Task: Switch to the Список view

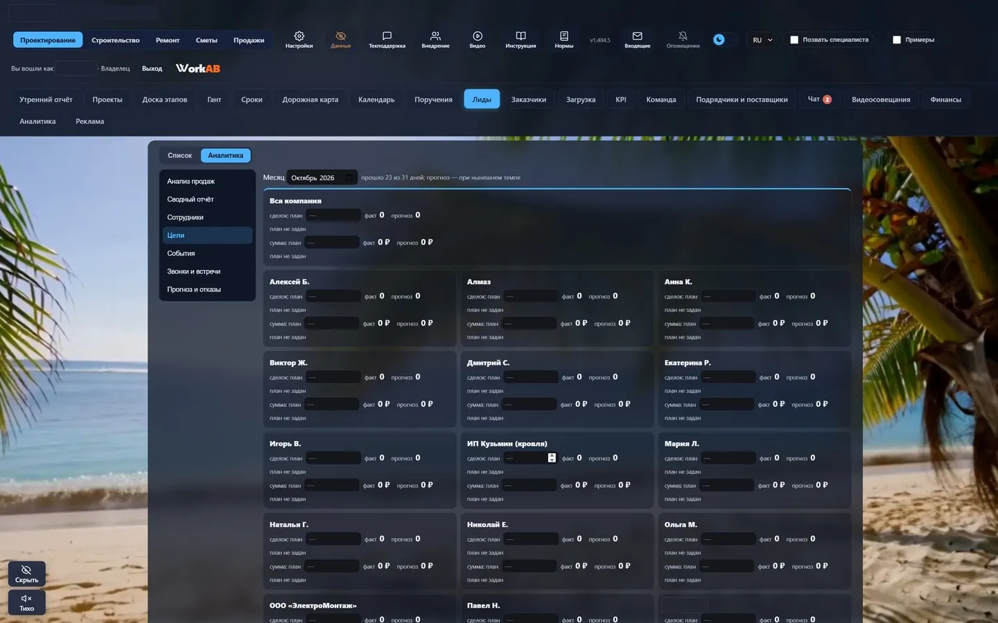Action: pos(180,156)
